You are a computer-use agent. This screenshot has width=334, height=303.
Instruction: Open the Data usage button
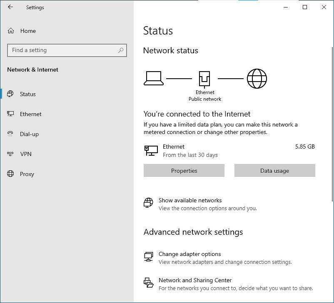(274, 171)
